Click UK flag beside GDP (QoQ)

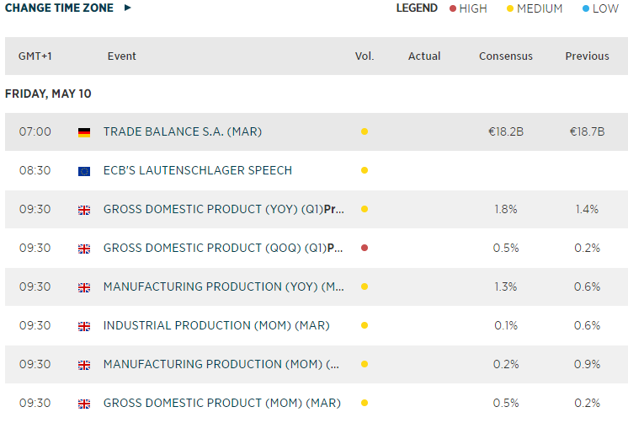84,249
